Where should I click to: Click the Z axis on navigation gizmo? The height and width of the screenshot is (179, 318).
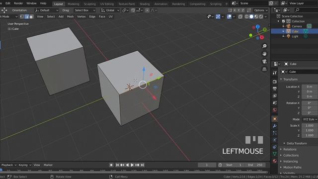point(257,26)
